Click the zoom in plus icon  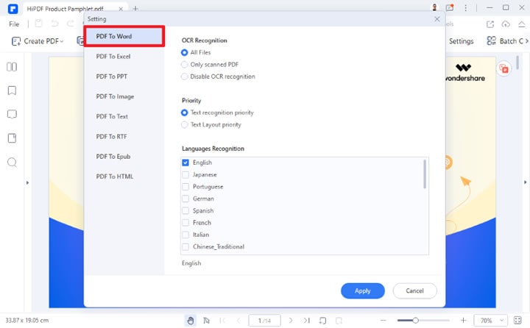point(464,321)
